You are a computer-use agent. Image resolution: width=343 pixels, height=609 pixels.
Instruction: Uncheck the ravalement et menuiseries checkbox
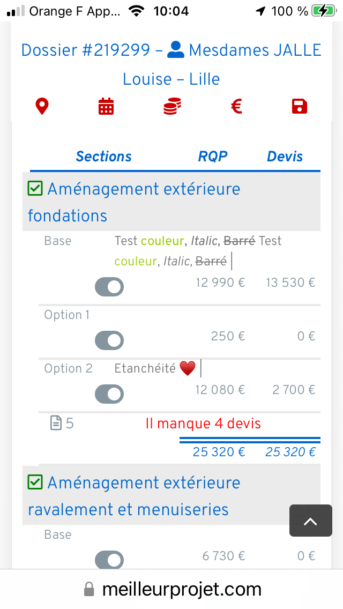[35, 482]
